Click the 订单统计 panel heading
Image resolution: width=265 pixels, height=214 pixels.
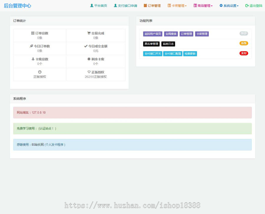pos(19,21)
